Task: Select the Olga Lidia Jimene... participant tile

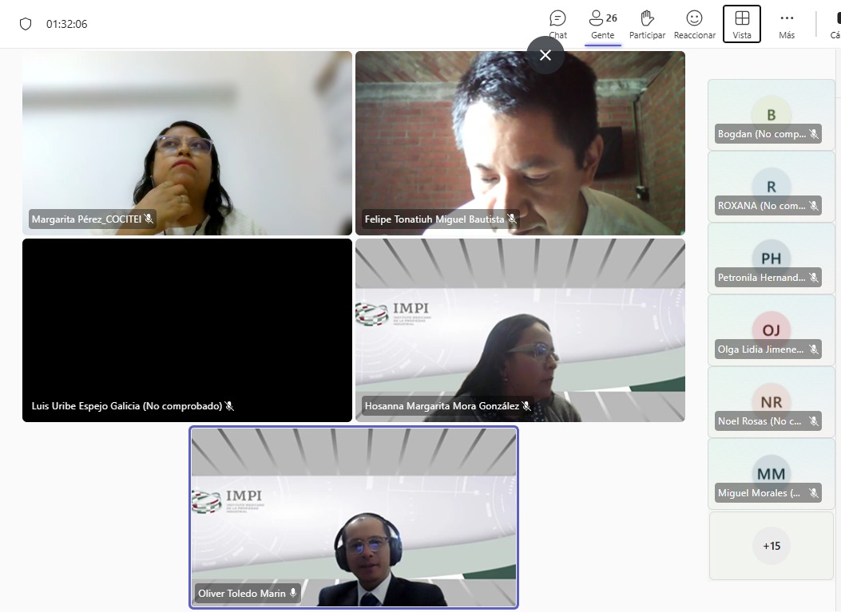Action: tap(772, 330)
